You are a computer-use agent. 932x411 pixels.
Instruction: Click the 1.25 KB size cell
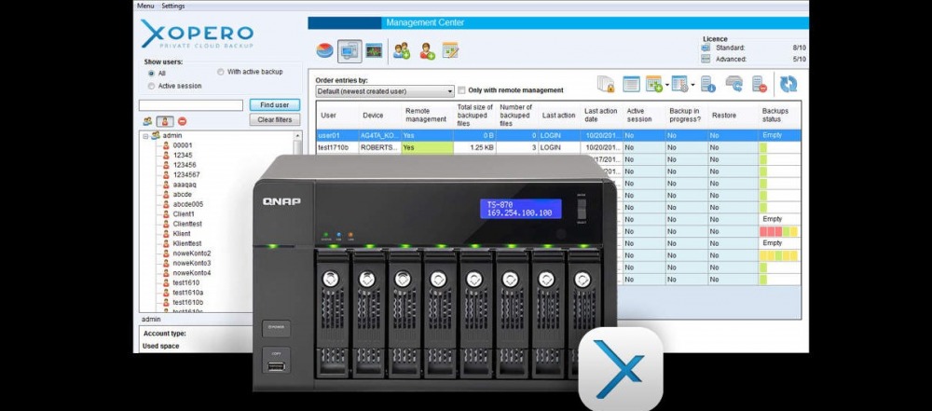coord(475,147)
